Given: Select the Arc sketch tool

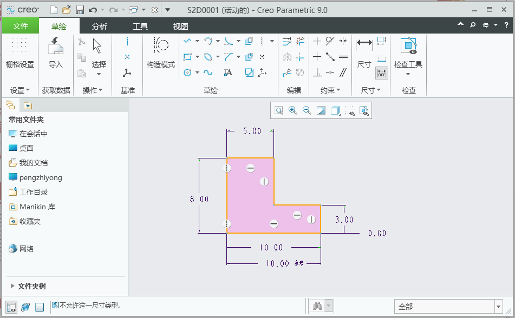Looking at the screenshot, I should pos(208,41).
